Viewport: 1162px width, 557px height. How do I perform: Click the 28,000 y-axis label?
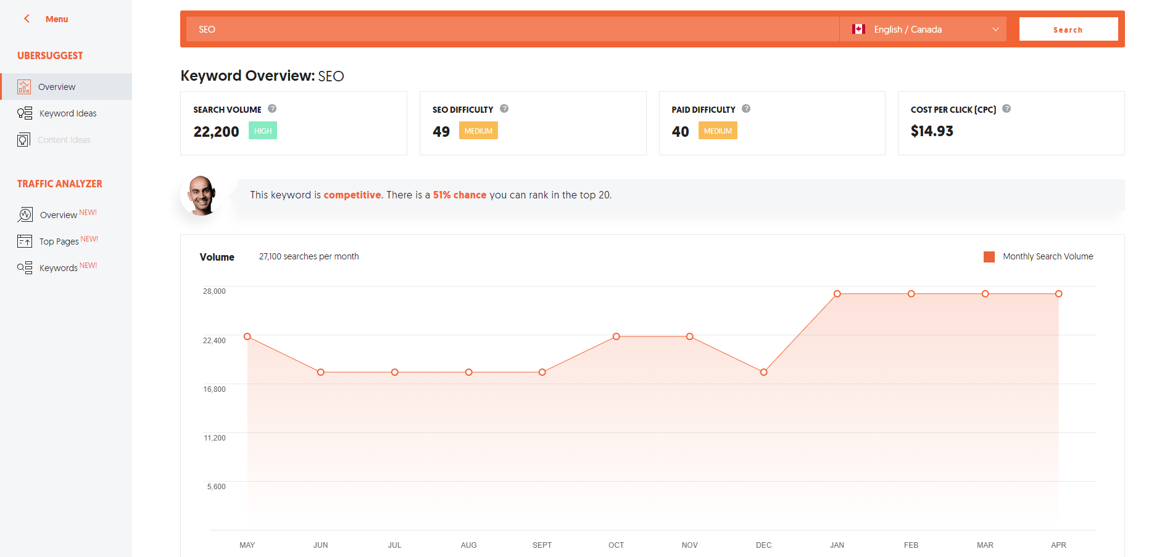[214, 291]
